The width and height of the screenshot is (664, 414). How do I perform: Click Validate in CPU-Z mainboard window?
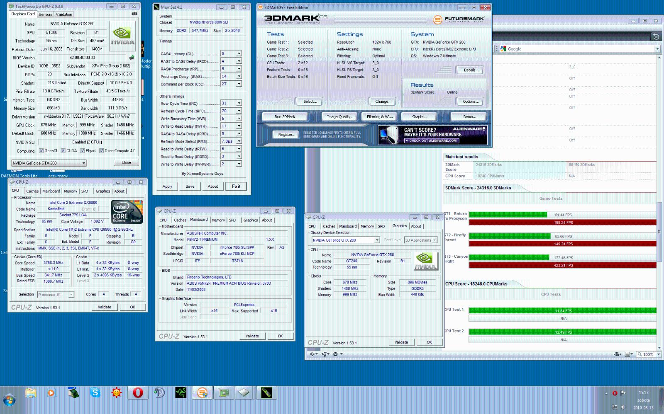point(252,336)
